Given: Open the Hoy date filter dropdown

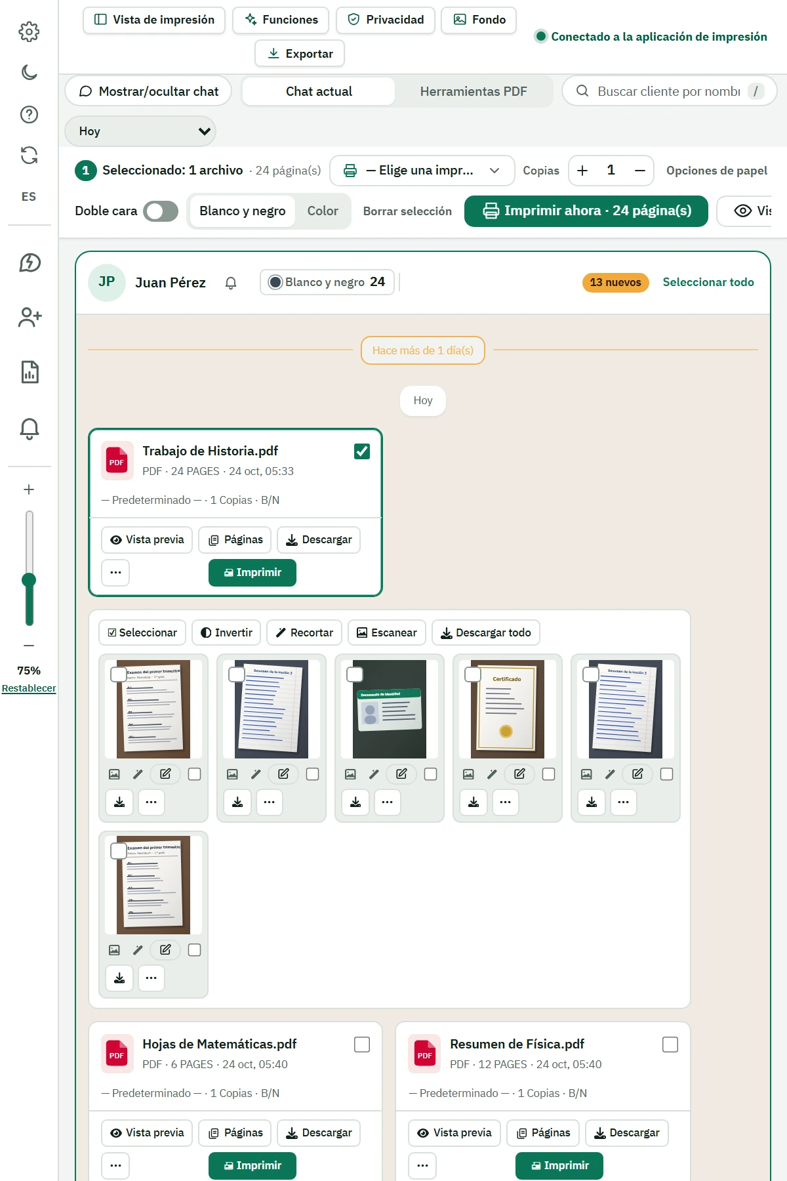Looking at the screenshot, I should tap(140, 131).
